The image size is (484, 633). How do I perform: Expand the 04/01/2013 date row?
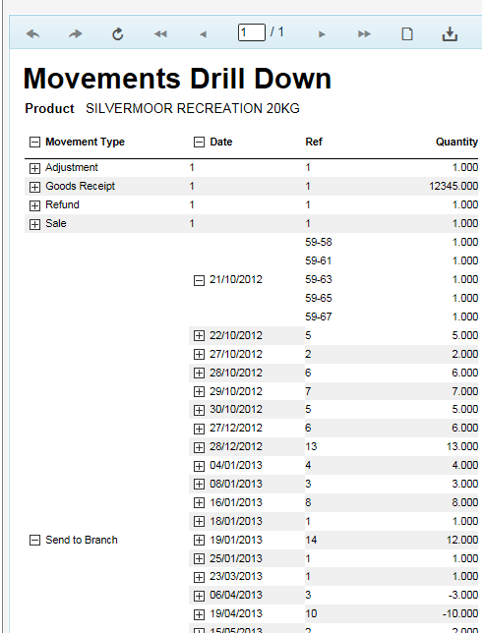coord(199,466)
